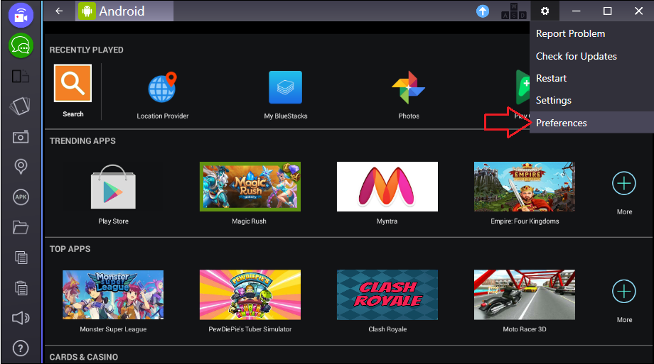The height and width of the screenshot is (364, 654).
Task: Click the blue upgrade arrow icon
Action: [483, 11]
